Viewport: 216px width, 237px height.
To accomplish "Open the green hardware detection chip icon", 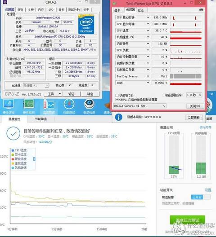I will tap(29, 104).
